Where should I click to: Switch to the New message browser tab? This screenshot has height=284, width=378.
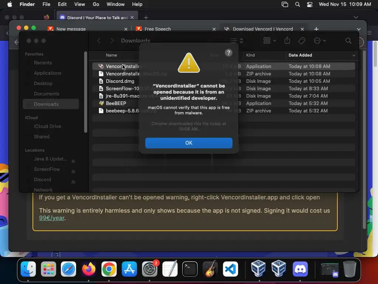click(87, 29)
